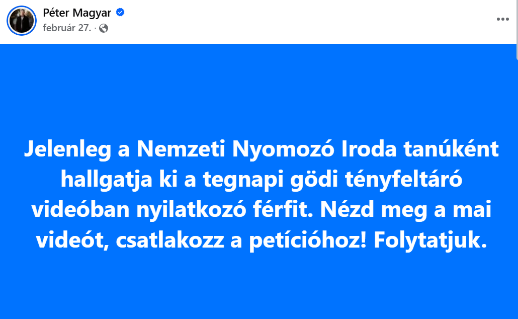Image resolution: width=518 pixels, height=319 pixels.
Task: Click the word 'petícióhoz!' in the post
Action: [x=304, y=242]
